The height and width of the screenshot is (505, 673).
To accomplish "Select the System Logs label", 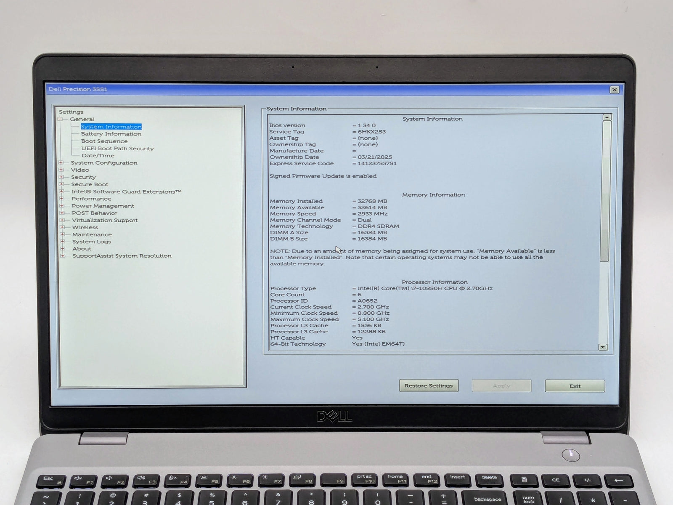I will pyautogui.click(x=91, y=242).
